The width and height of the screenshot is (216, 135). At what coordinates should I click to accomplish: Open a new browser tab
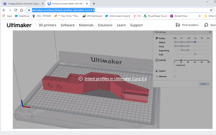coord(94,4)
